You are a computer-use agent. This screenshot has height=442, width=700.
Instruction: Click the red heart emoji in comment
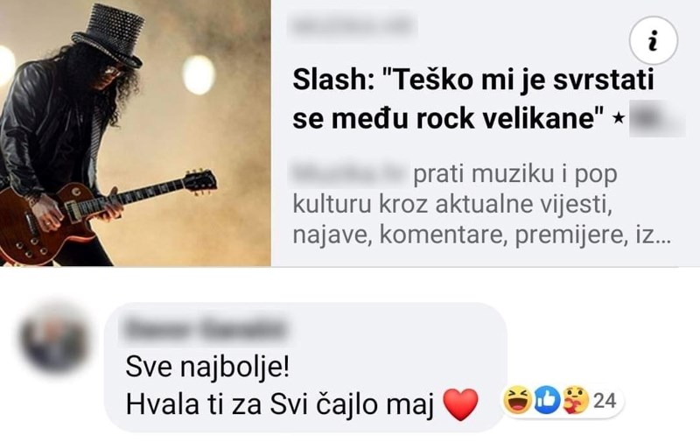[460, 404]
